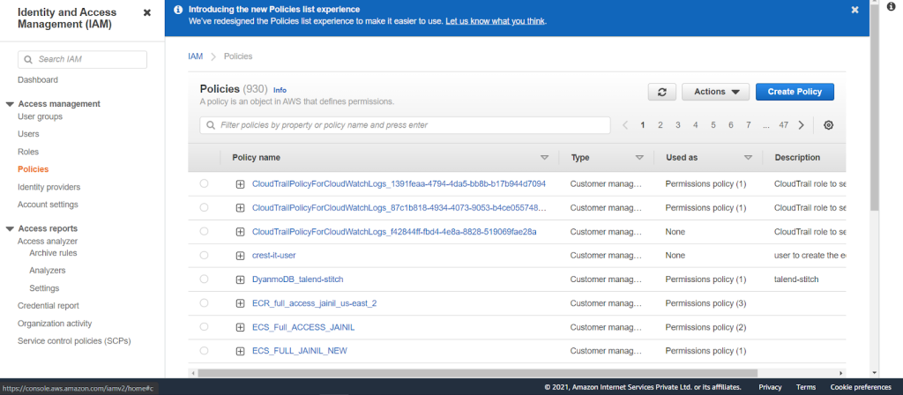
Task: Click the info icon at top right corner
Action: pyautogui.click(x=892, y=5)
